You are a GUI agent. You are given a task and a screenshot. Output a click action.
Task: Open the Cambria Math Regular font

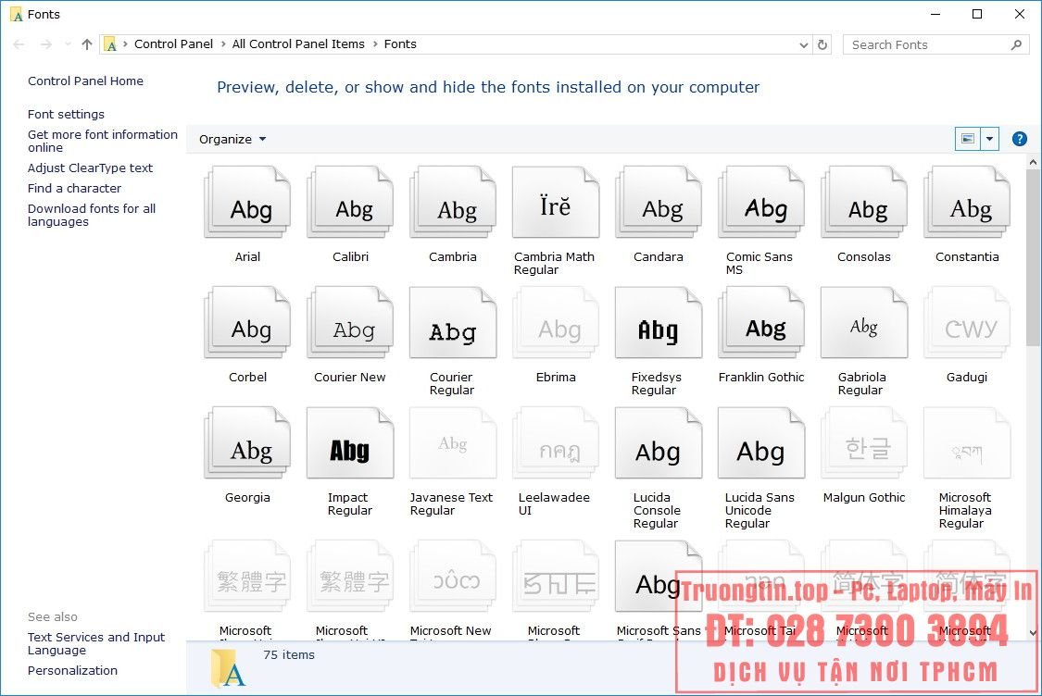click(555, 202)
